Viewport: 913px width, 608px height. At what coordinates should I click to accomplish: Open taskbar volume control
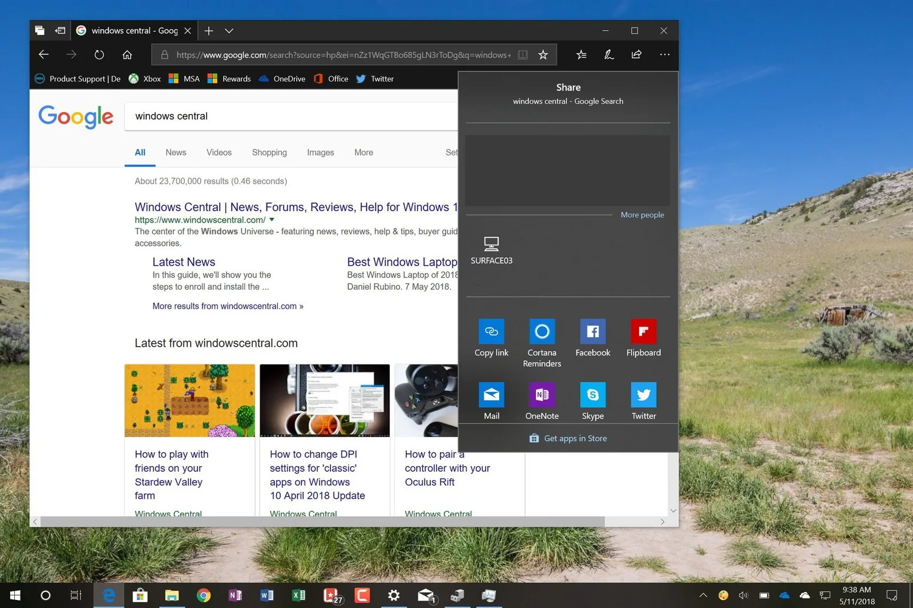[743, 595]
